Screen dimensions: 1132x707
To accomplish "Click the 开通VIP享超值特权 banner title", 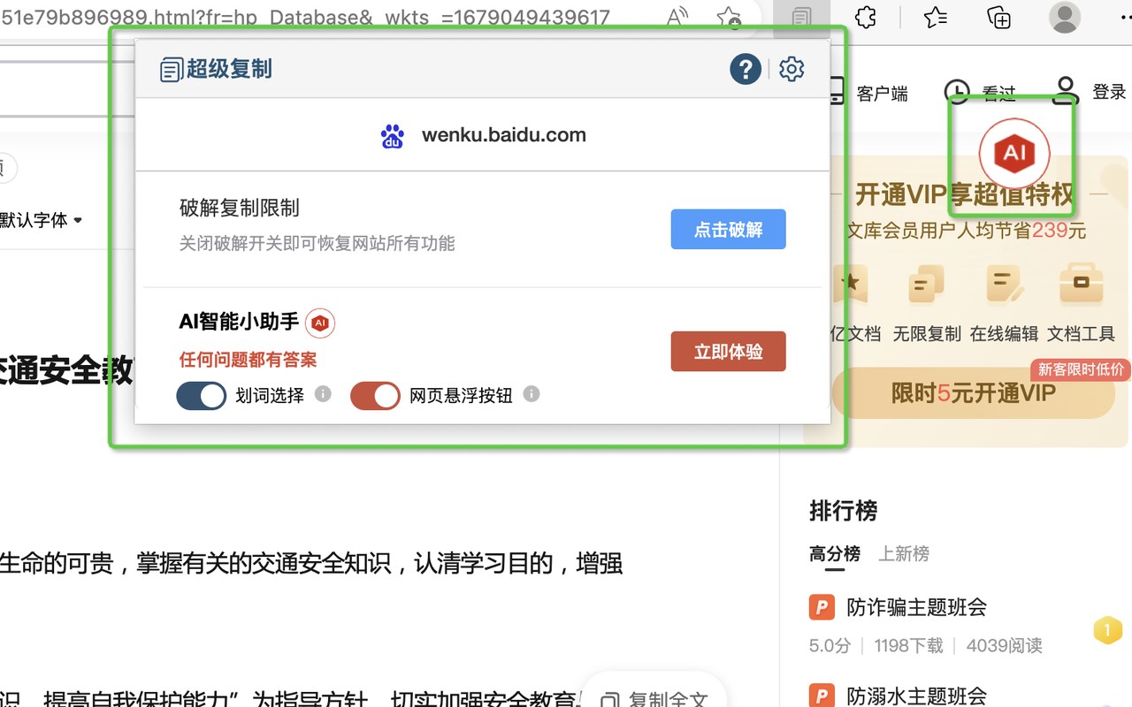I will pos(965,194).
